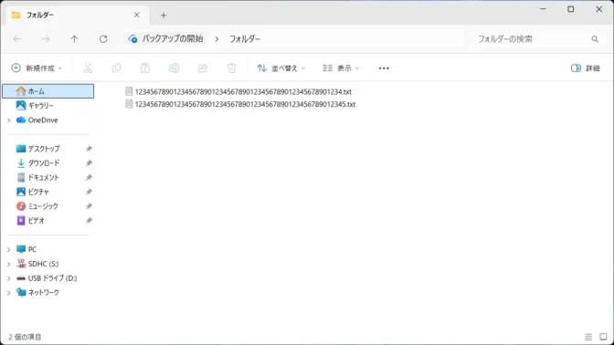Select the フォルダー tab

(x=78, y=16)
